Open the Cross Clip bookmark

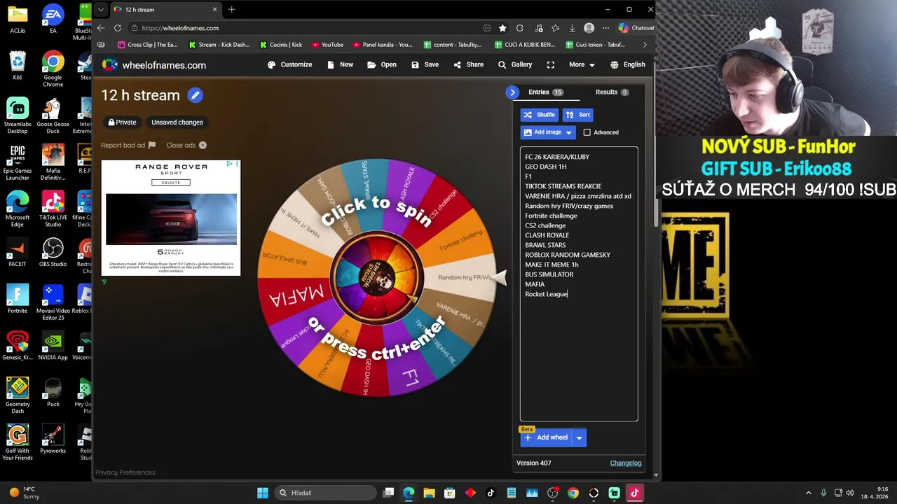click(147, 45)
